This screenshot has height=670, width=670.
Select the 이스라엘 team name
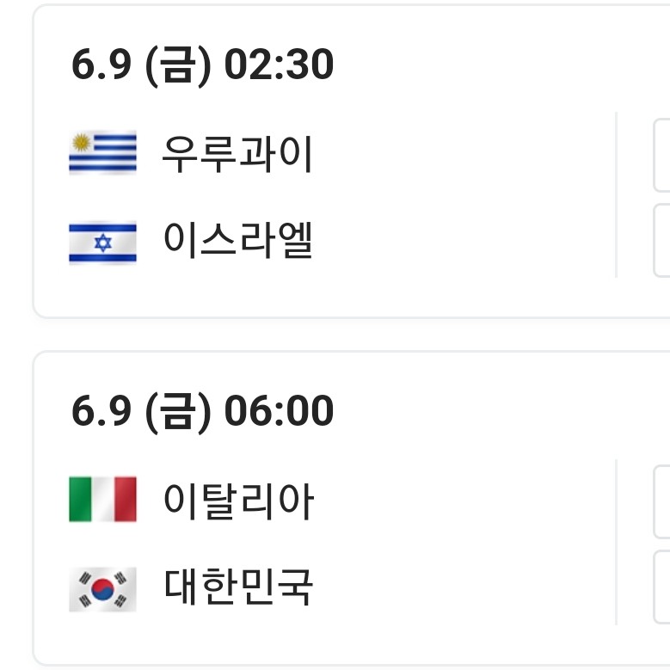(x=237, y=242)
